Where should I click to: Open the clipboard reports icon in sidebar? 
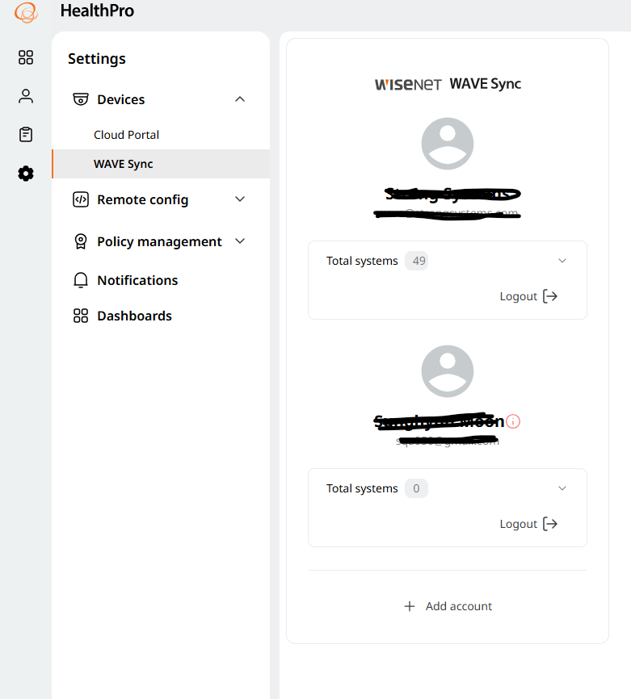click(x=26, y=135)
